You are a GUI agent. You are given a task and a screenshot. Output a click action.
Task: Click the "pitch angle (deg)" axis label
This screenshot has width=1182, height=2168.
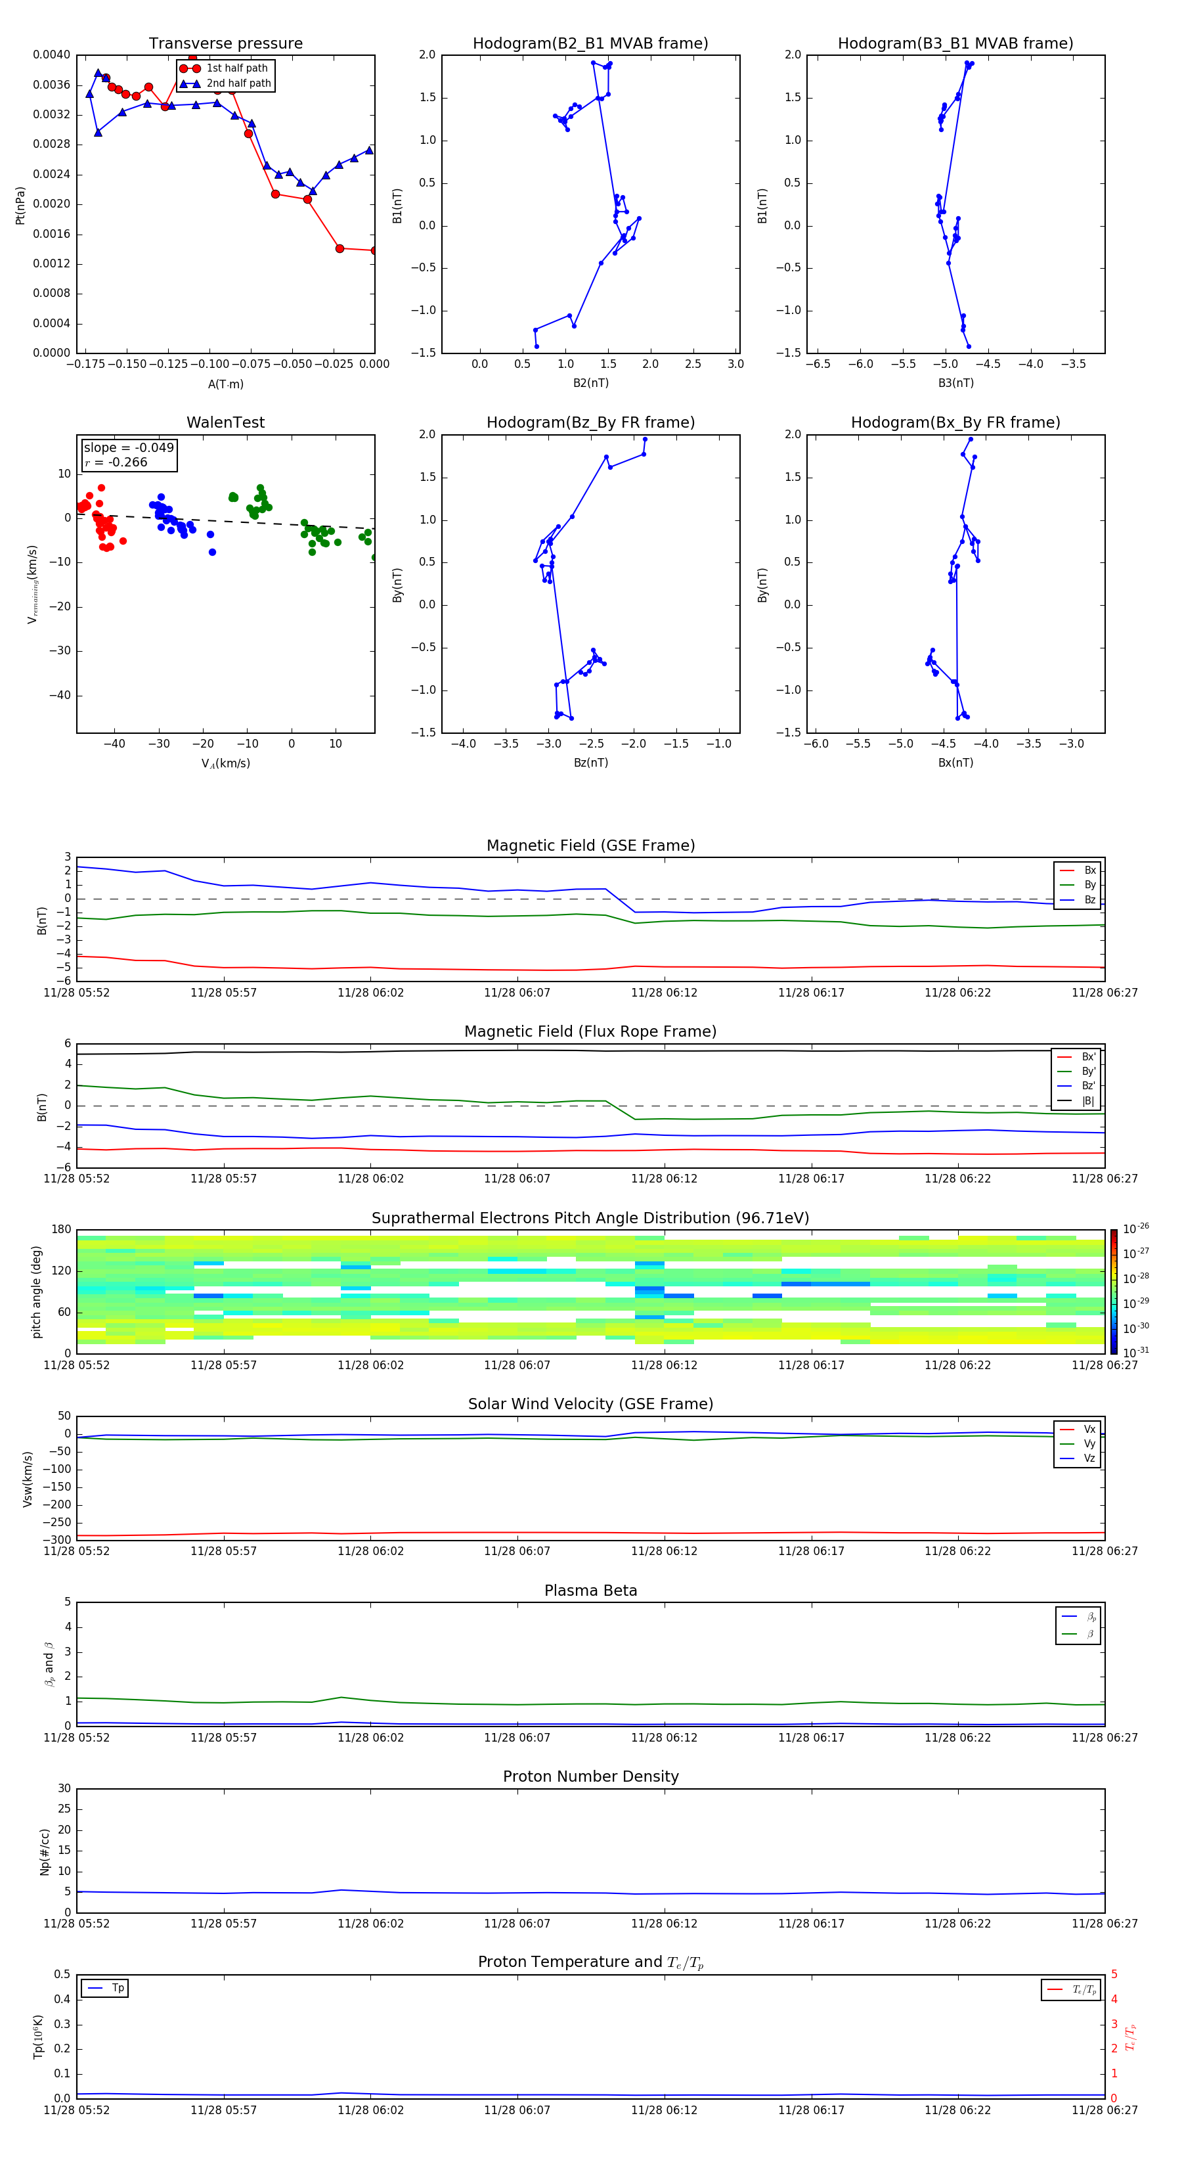tap(36, 1292)
